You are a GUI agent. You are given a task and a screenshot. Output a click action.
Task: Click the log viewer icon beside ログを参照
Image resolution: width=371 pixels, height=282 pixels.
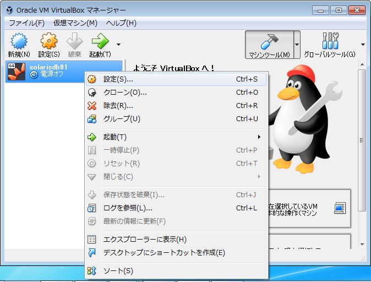pos(92,208)
